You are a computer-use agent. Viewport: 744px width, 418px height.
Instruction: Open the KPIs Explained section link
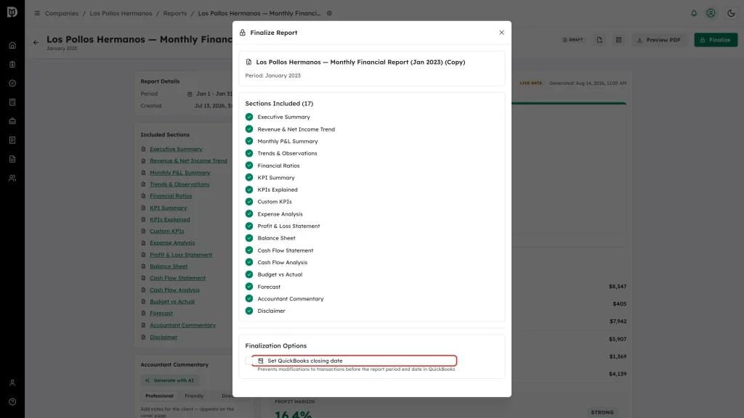tap(170, 219)
